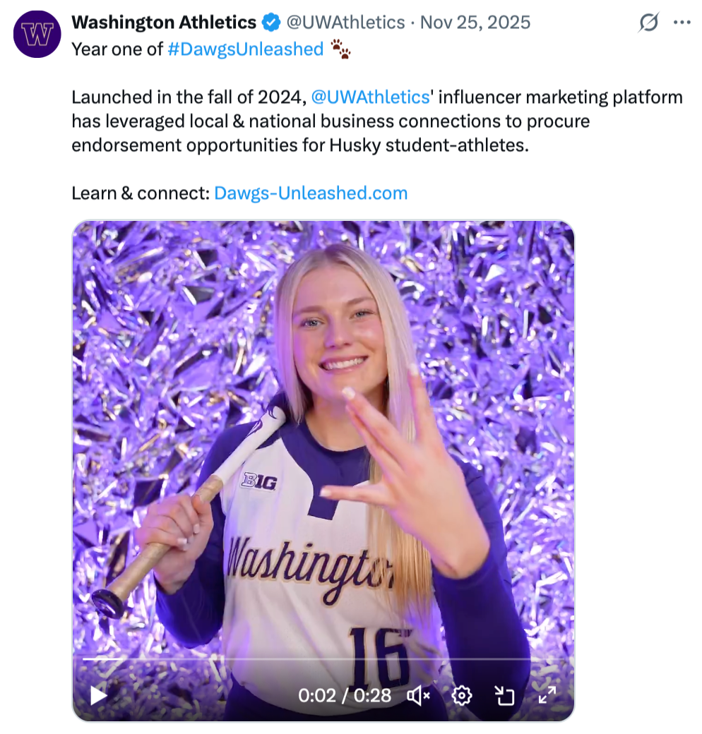Click the Washington Athletics W profile avatar
702x734 pixels.
pyautogui.click(x=37, y=34)
